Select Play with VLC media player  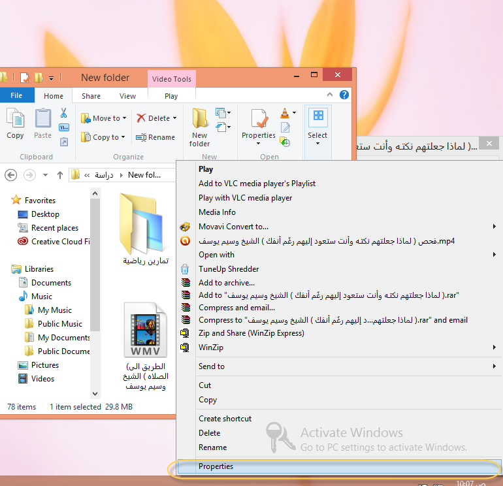[x=245, y=198]
